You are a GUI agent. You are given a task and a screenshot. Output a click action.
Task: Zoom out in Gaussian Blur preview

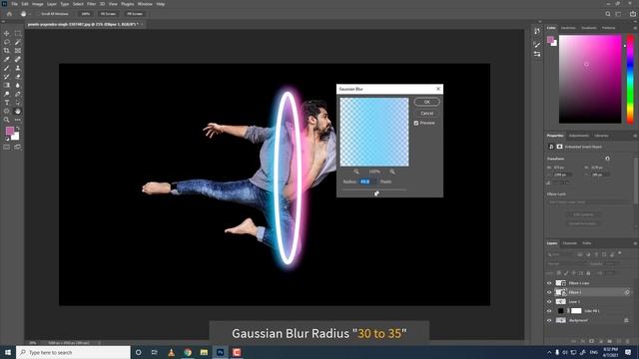click(x=356, y=172)
